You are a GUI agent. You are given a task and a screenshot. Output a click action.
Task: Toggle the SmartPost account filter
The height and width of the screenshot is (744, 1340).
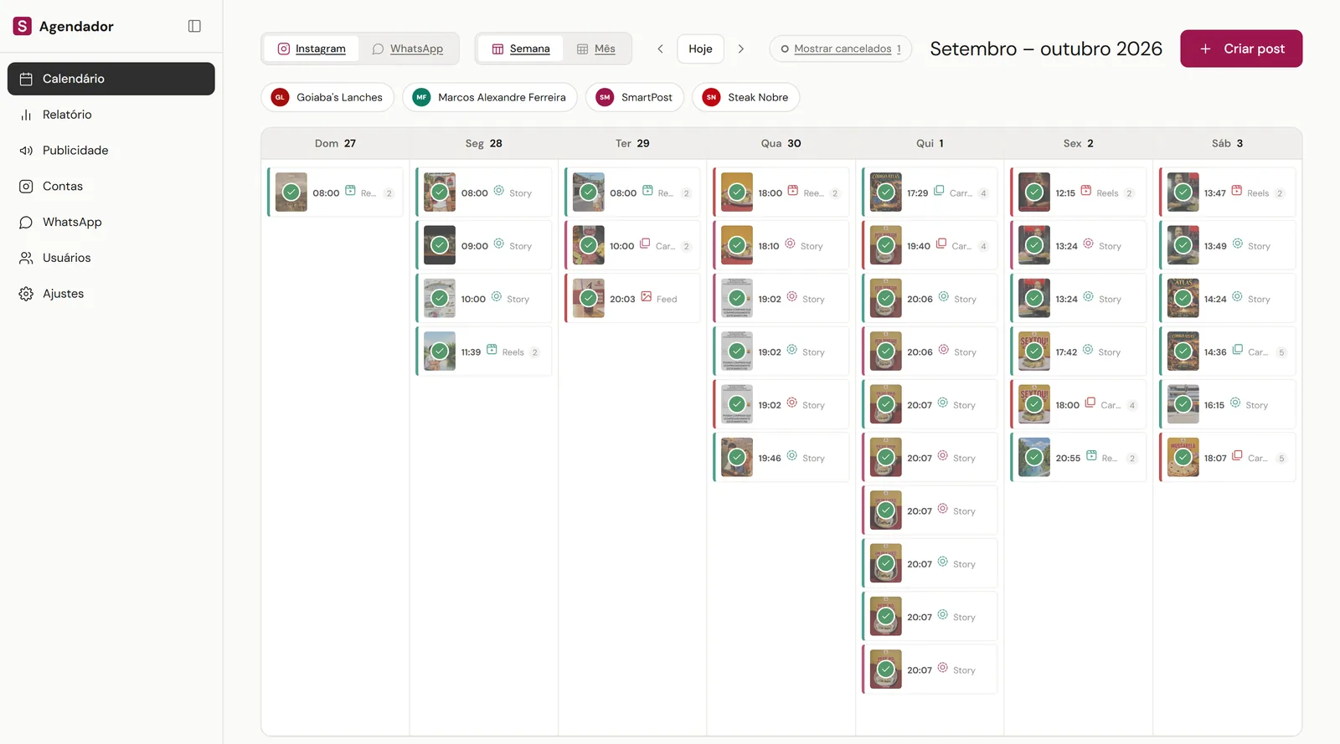[x=635, y=97]
